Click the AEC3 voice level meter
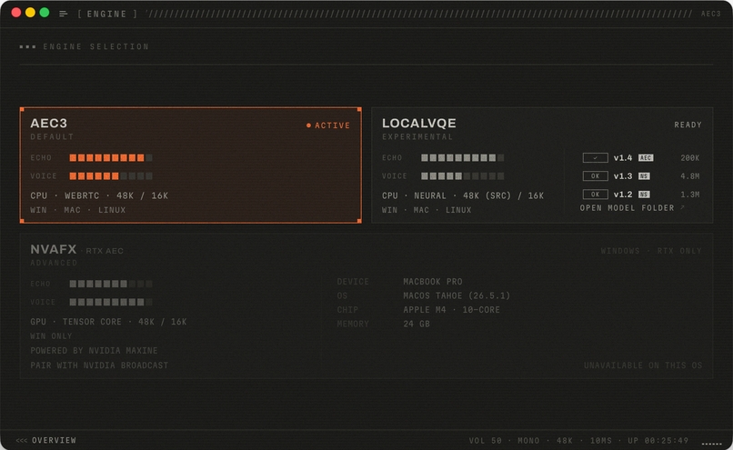 pyautogui.click(x=111, y=176)
